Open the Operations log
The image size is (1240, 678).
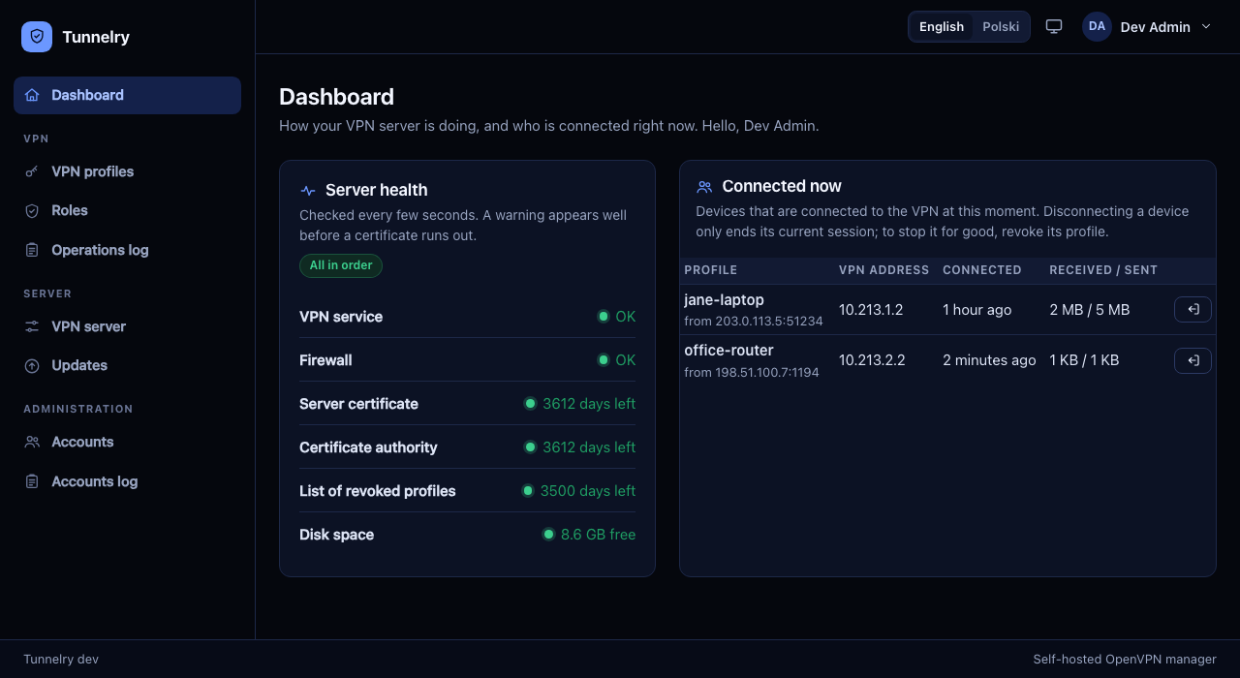[x=127, y=250]
